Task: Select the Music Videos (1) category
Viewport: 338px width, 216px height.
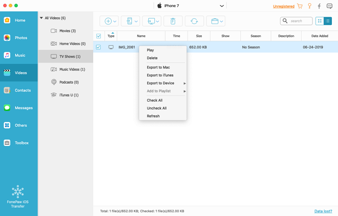Action: pyautogui.click(x=66, y=69)
